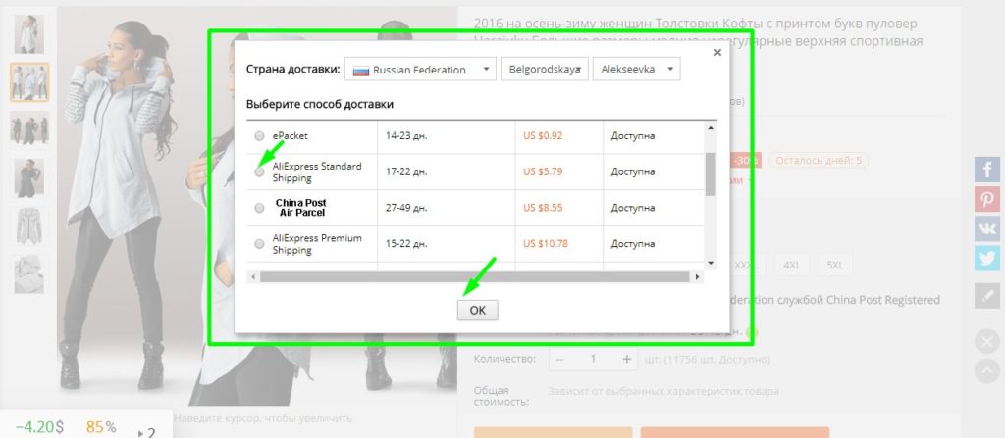Close the shipping method dialog
Screen dimensions: 1005x438
[717, 53]
